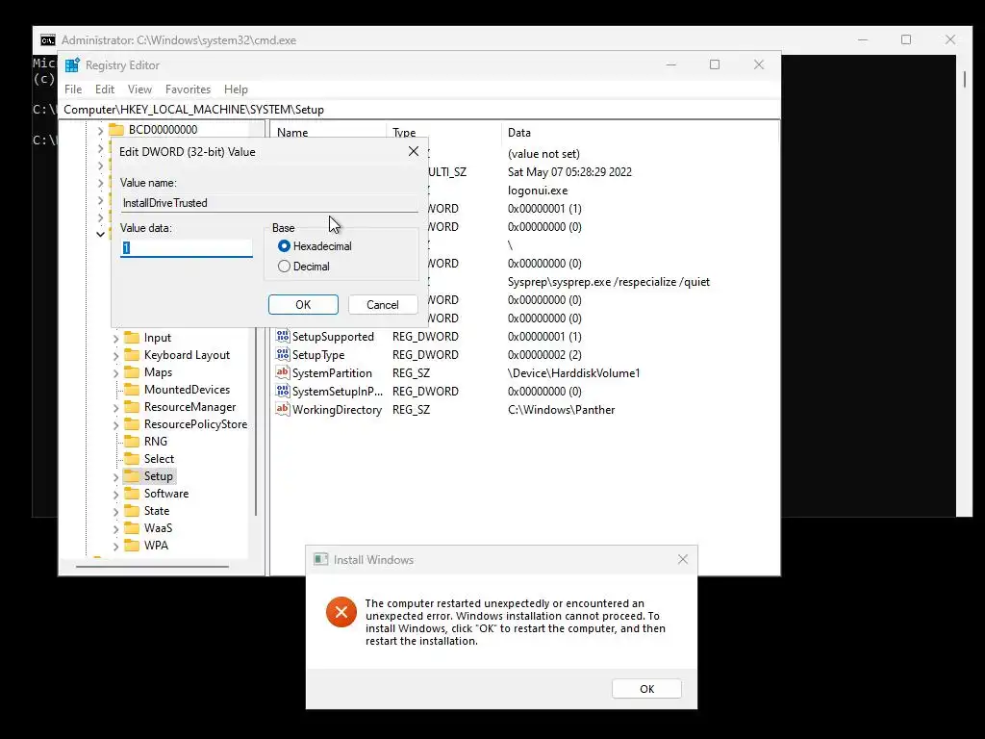Expand the BCD00000000 tree node
The height and width of the screenshot is (739, 985).
point(100,131)
